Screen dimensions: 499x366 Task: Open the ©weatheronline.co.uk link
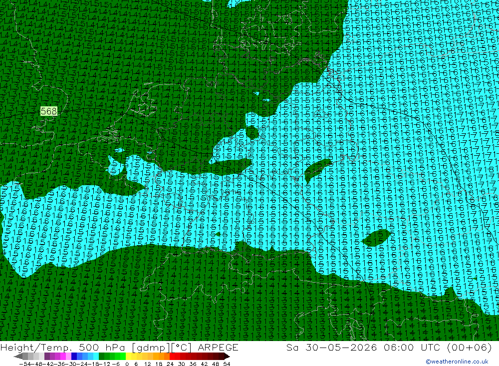[x=457, y=362]
